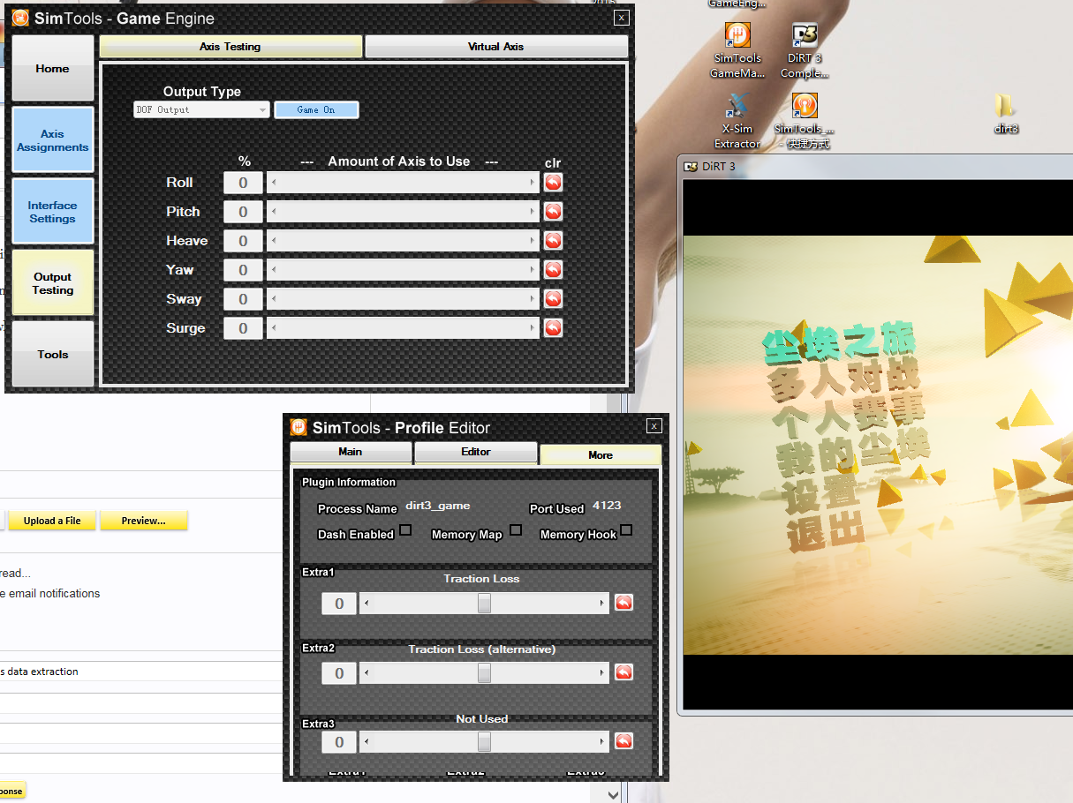Open Output Testing in sidebar
Viewport: 1073px width, 803px height.
[x=53, y=283]
